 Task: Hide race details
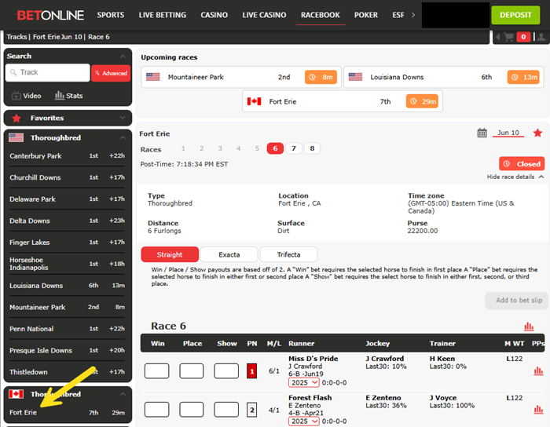tap(515, 177)
